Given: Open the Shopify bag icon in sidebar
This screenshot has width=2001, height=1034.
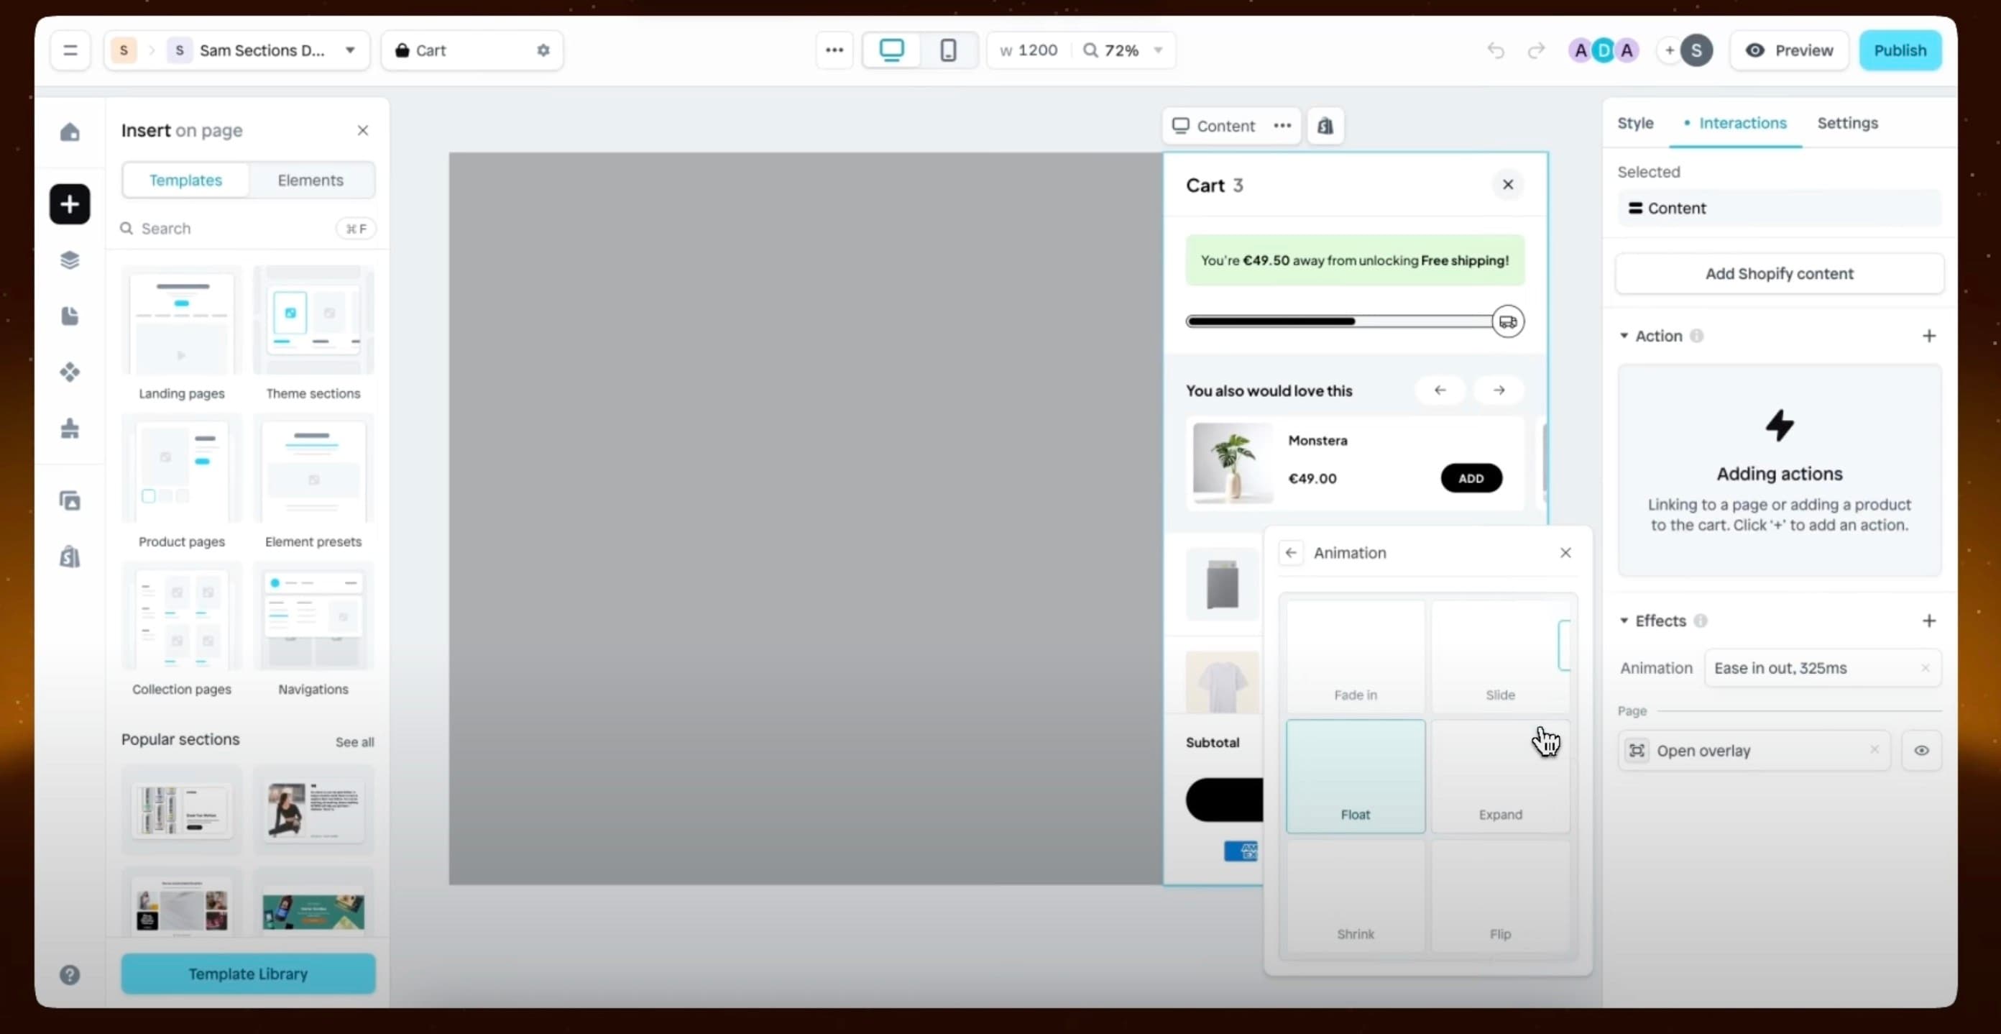Looking at the screenshot, I should [x=70, y=557].
